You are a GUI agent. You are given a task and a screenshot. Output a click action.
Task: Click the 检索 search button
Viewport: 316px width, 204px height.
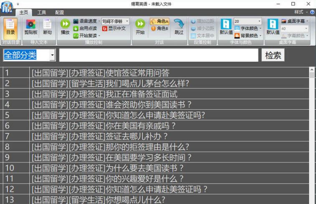(x=273, y=55)
